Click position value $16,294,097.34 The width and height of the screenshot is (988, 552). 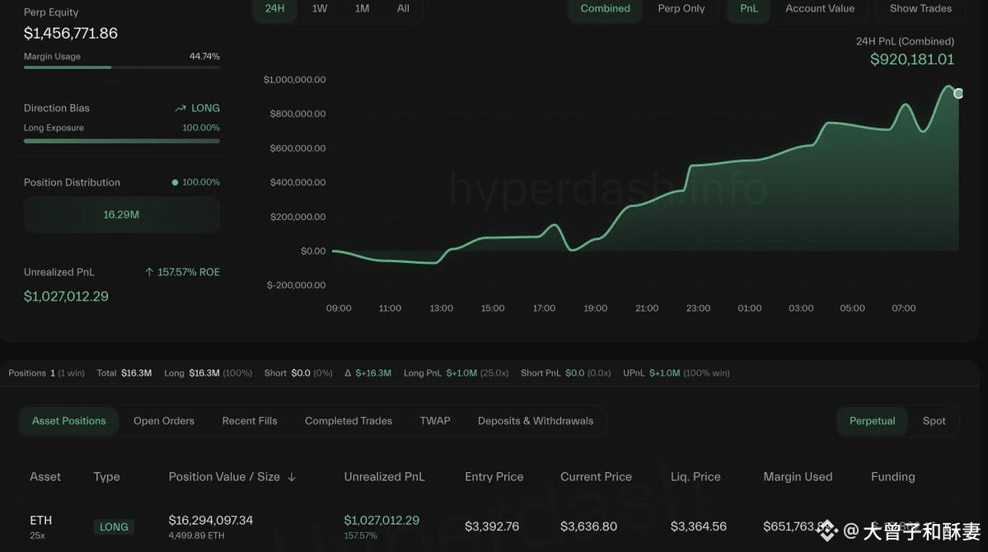210,521
